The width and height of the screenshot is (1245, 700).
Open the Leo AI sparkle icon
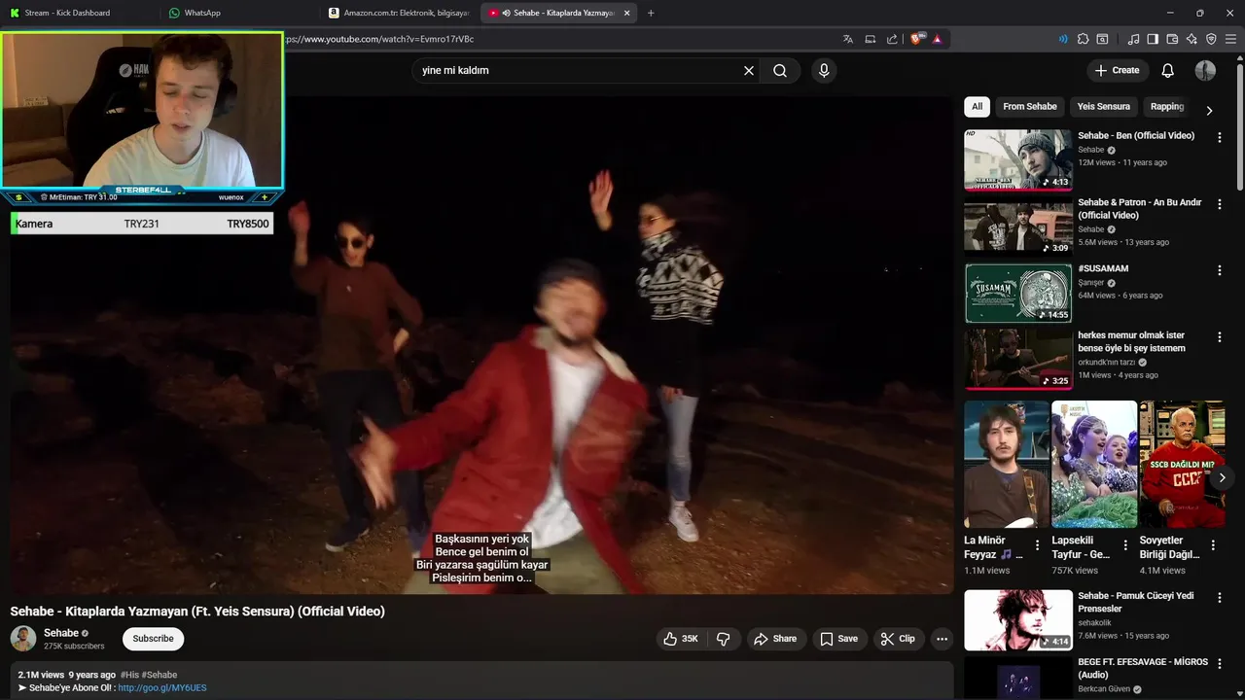click(1192, 39)
